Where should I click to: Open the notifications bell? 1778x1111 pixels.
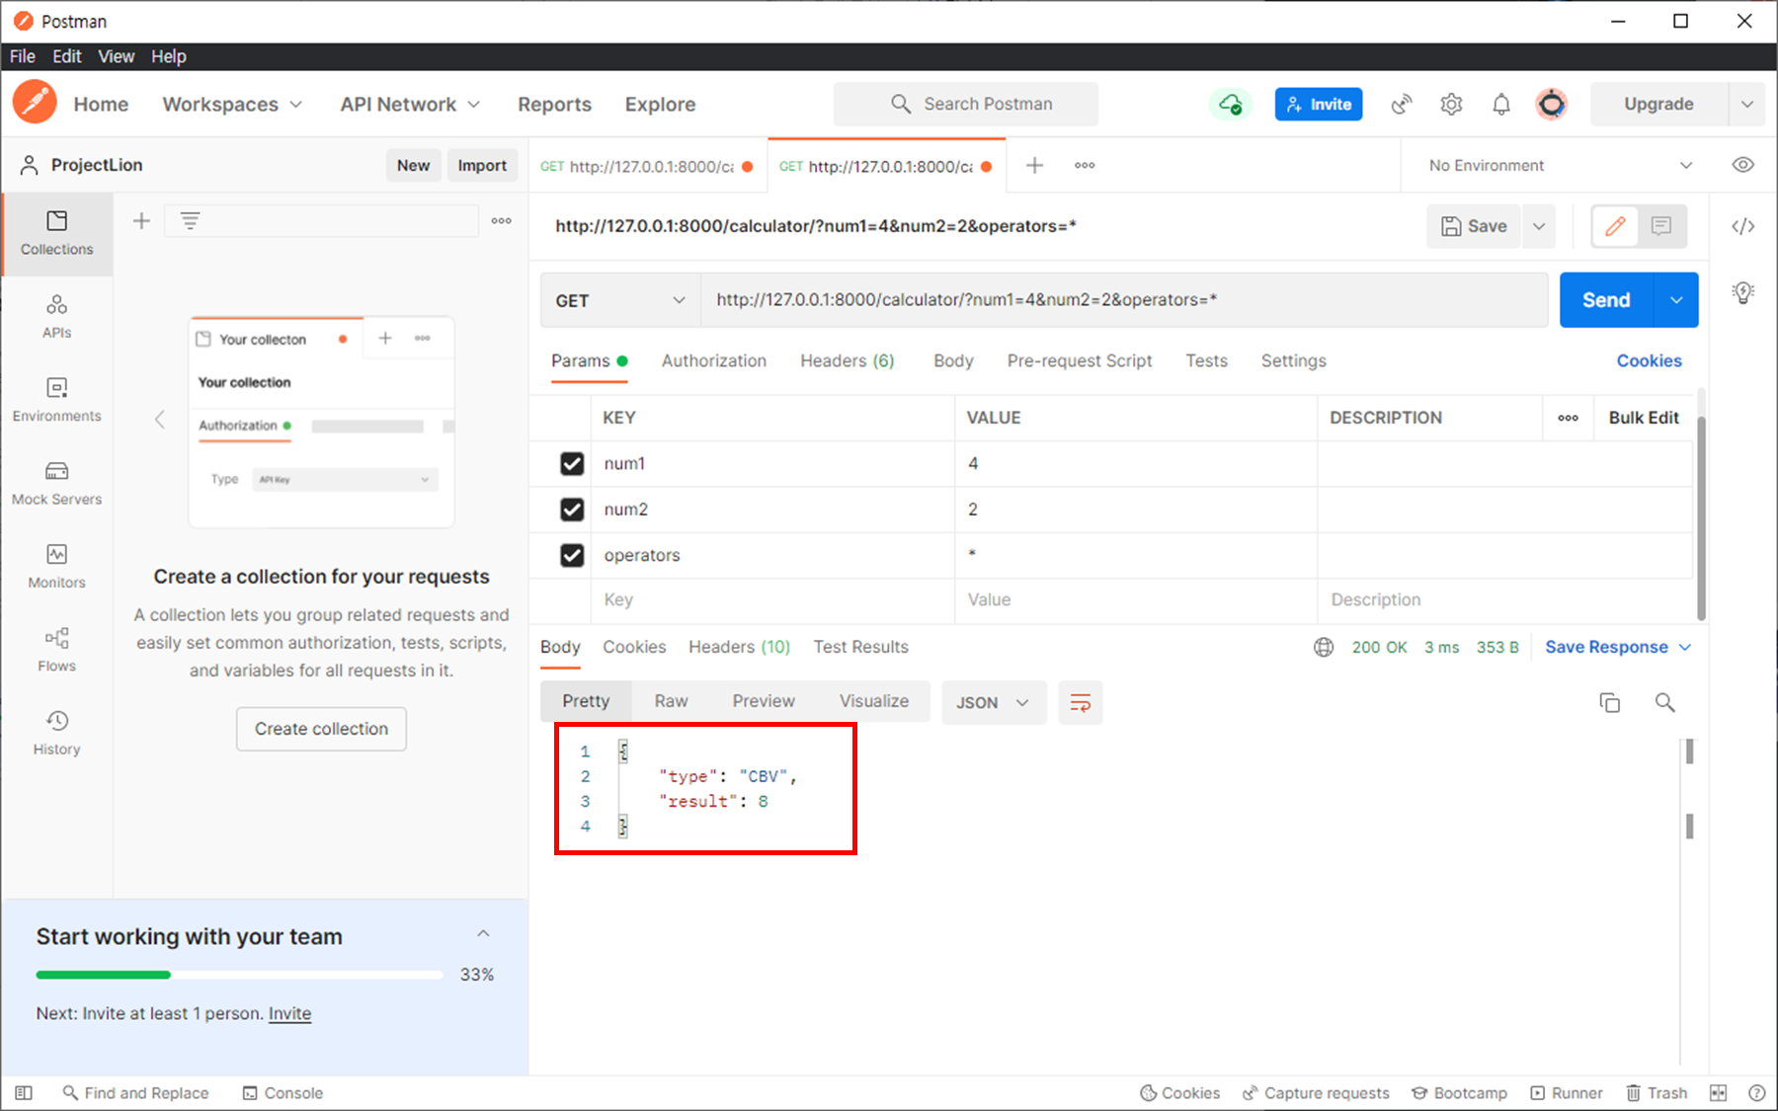click(1500, 104)
